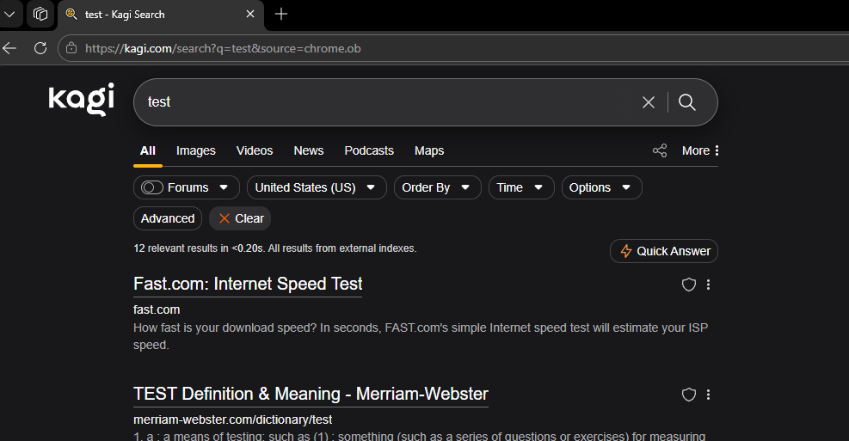849x441 pixels.
Task: Click the 12 relevant results status text
Action: coord(275,248)
